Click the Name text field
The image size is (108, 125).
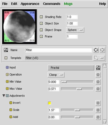click(59, 50)
